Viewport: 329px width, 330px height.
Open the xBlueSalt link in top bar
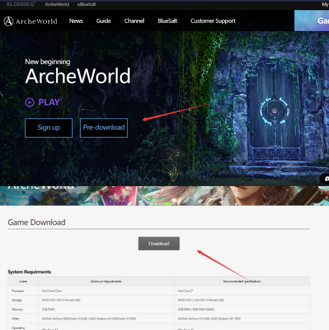(x=87, y=4)
